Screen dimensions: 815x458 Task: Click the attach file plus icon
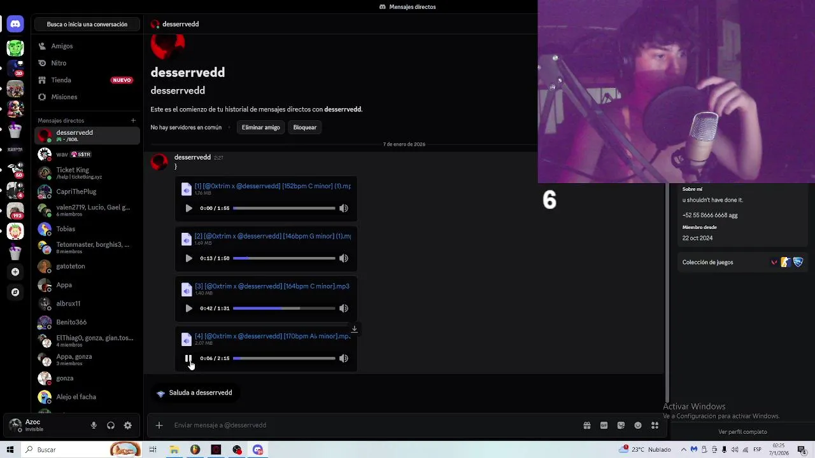[x=159, y=426]
